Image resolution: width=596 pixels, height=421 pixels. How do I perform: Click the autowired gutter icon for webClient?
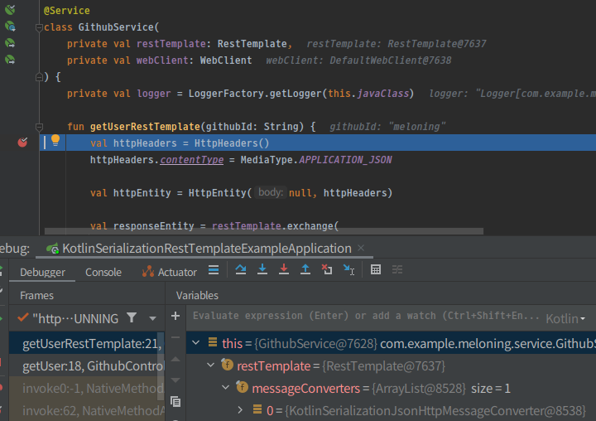pyautogui.click(x=10, y=60)
